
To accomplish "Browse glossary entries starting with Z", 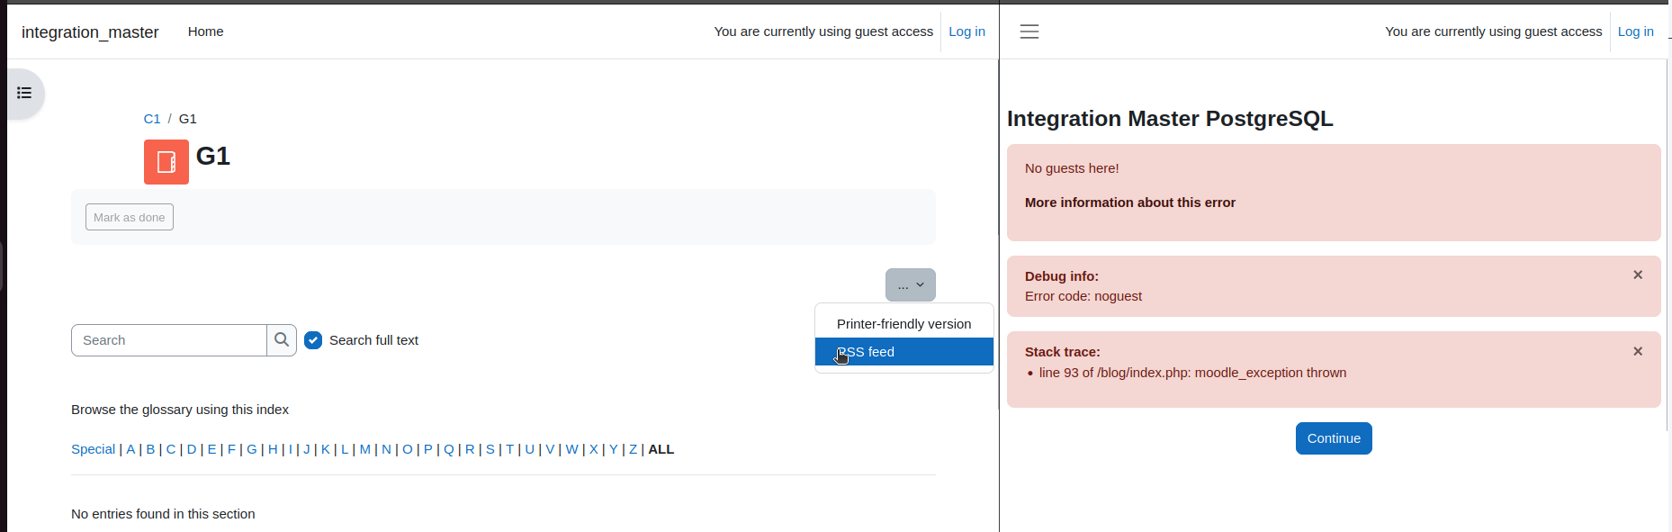I will [x=634, y=449].
